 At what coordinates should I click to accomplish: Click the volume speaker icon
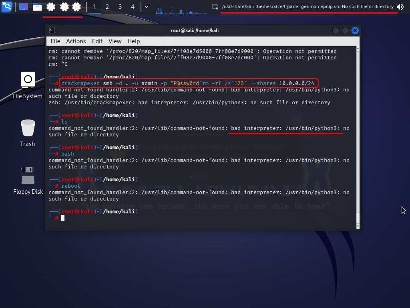coord(400,7)
